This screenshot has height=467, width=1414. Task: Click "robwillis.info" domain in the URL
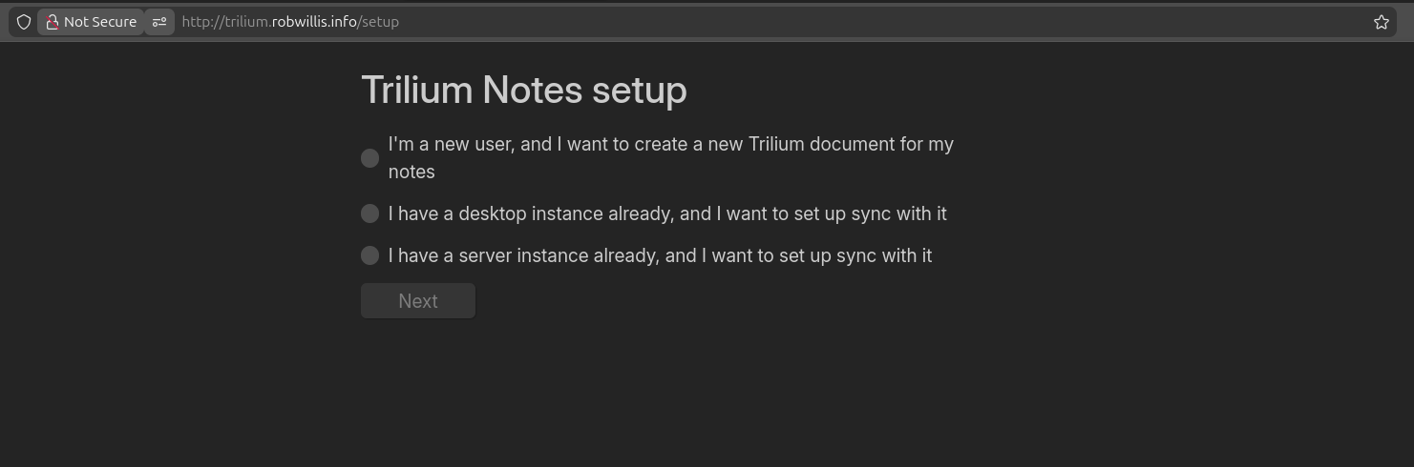[314, 22]
